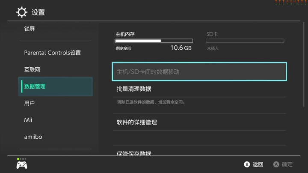This screenshot has height=173, width=308.
Task: Select 数据管理 in the sidebar
Action: (56, 86)
